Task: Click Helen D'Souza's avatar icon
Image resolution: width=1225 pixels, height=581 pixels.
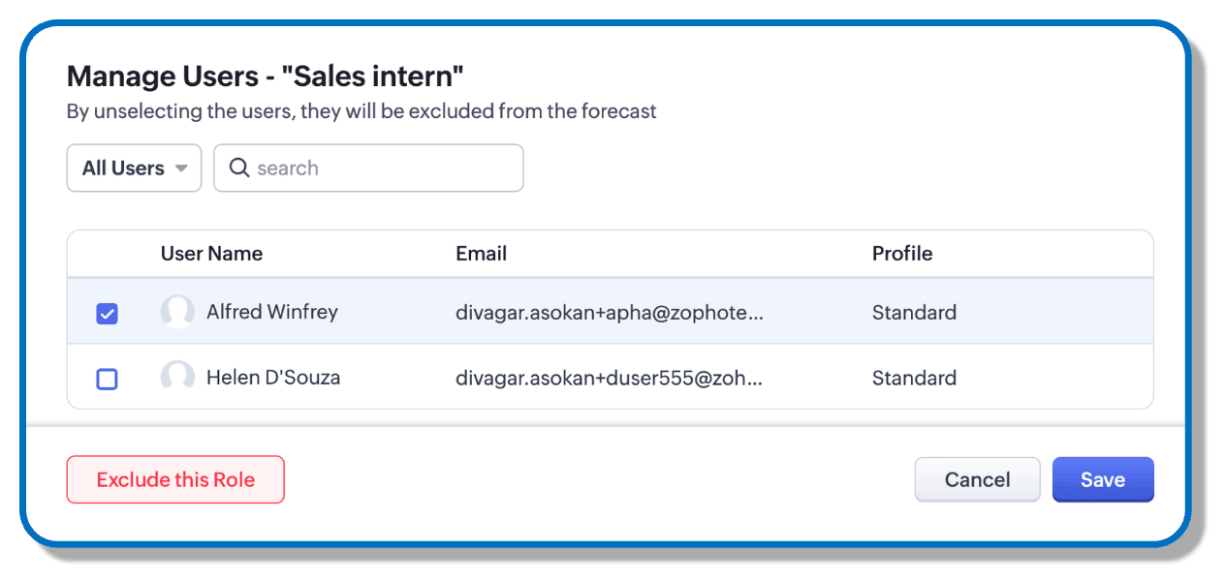Action: tap(177, 378)
